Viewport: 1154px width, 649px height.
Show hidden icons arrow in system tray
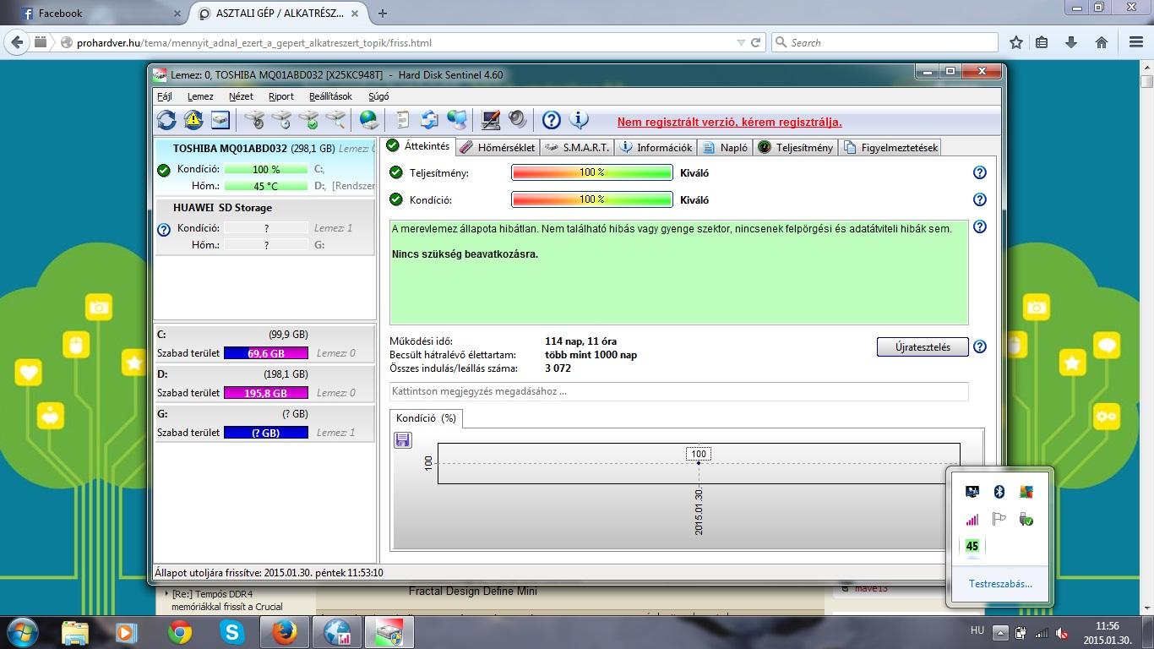coord(1000,632)
